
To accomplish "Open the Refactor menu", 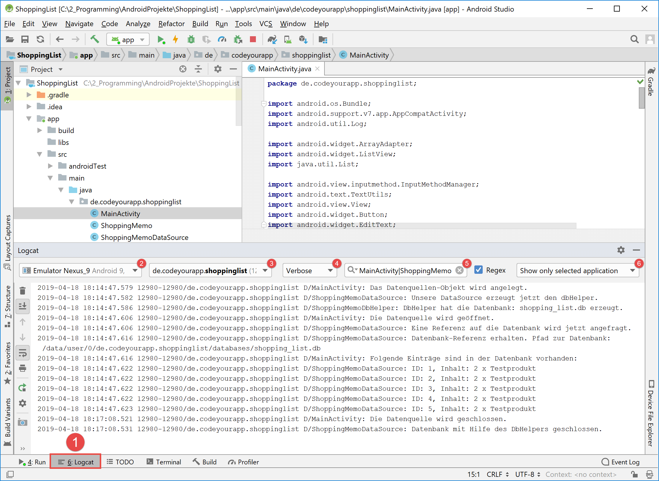I will tap(171, 24).
